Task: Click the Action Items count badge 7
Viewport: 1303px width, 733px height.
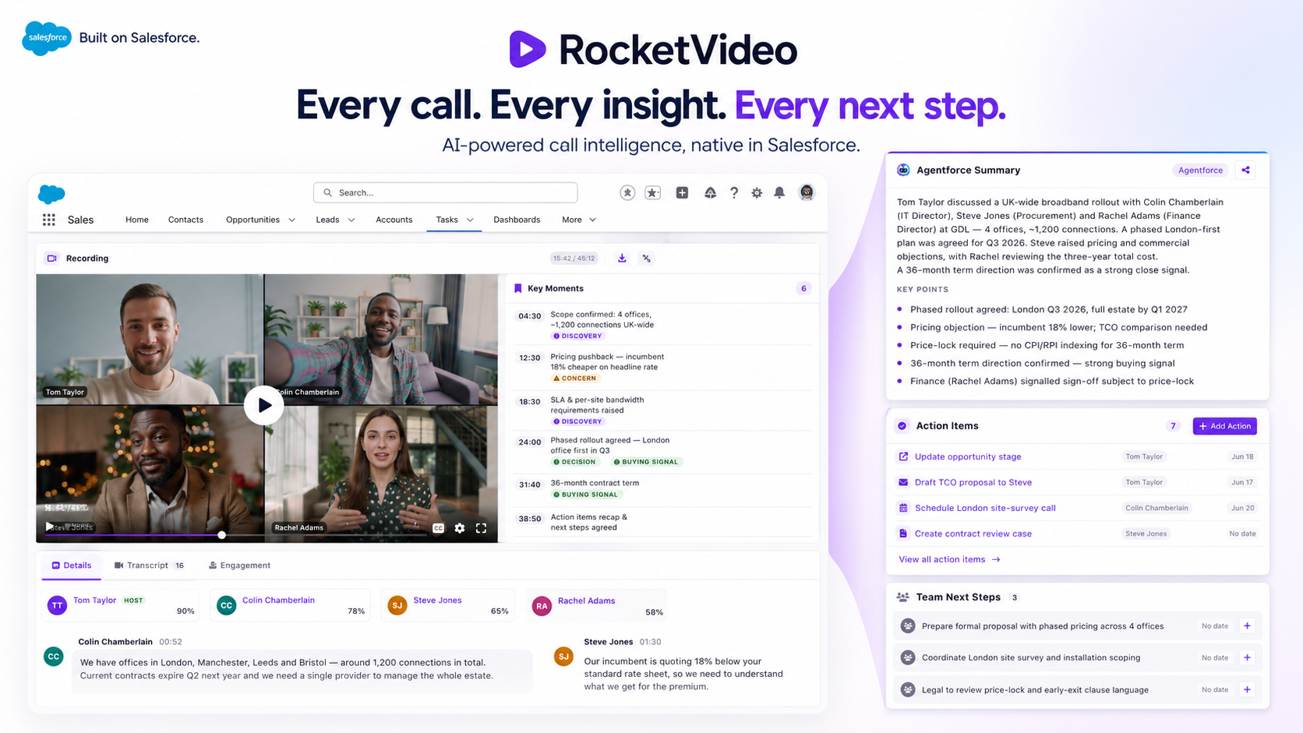Action: [x=1173, y=426]
